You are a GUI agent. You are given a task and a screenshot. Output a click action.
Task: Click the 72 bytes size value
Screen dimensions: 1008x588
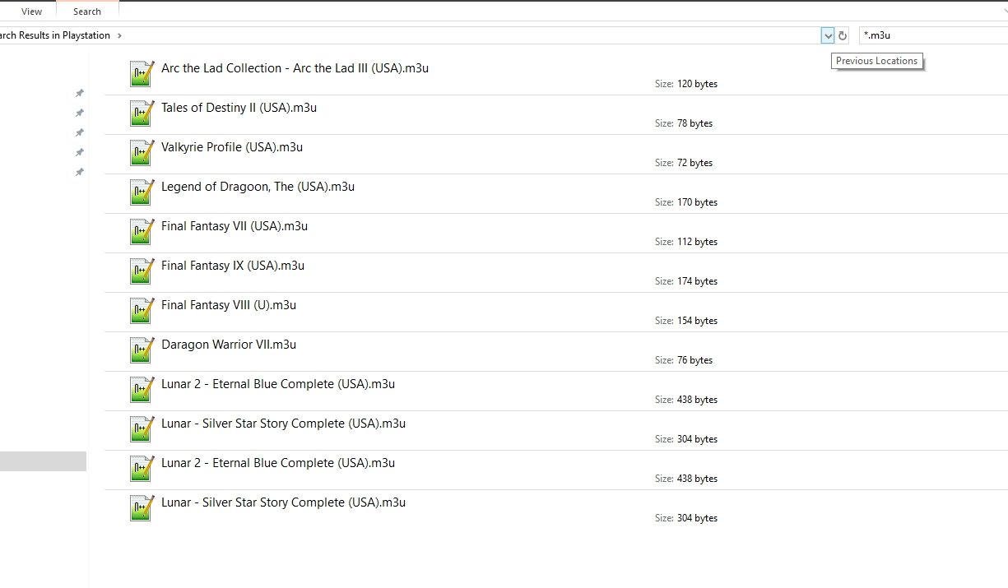(694, 163)
